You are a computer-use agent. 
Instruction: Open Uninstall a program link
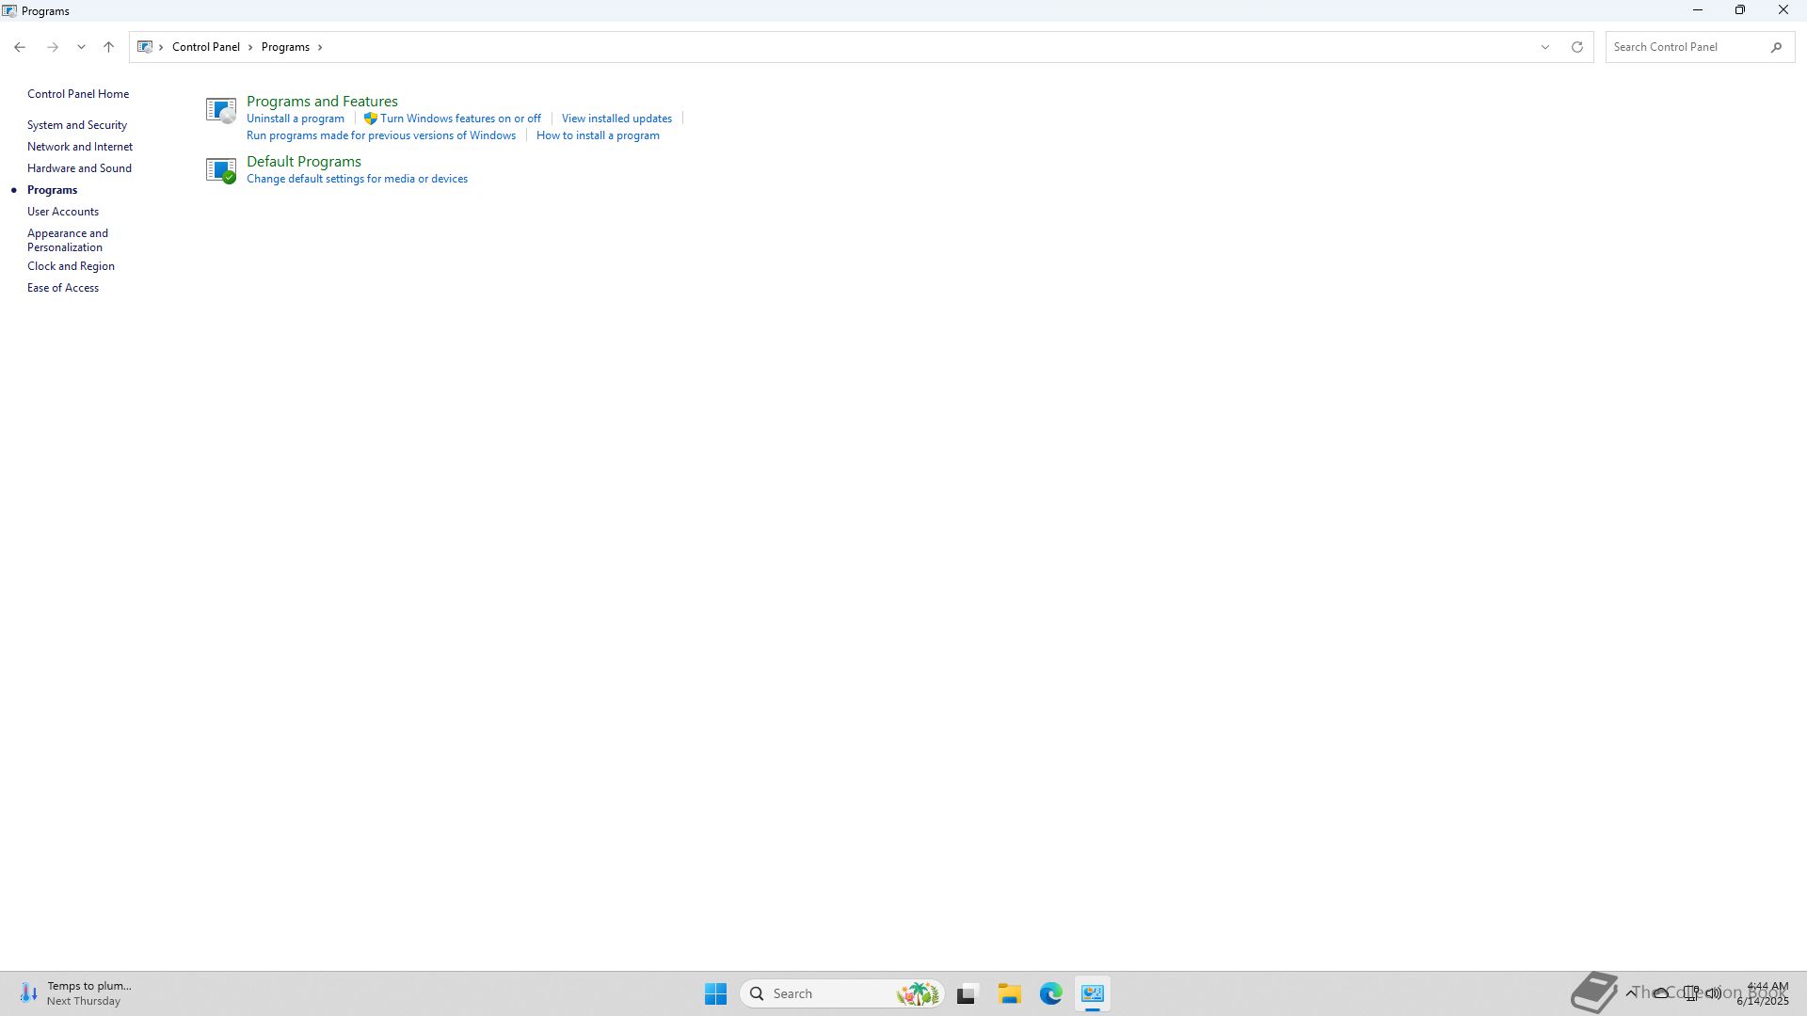296,119
